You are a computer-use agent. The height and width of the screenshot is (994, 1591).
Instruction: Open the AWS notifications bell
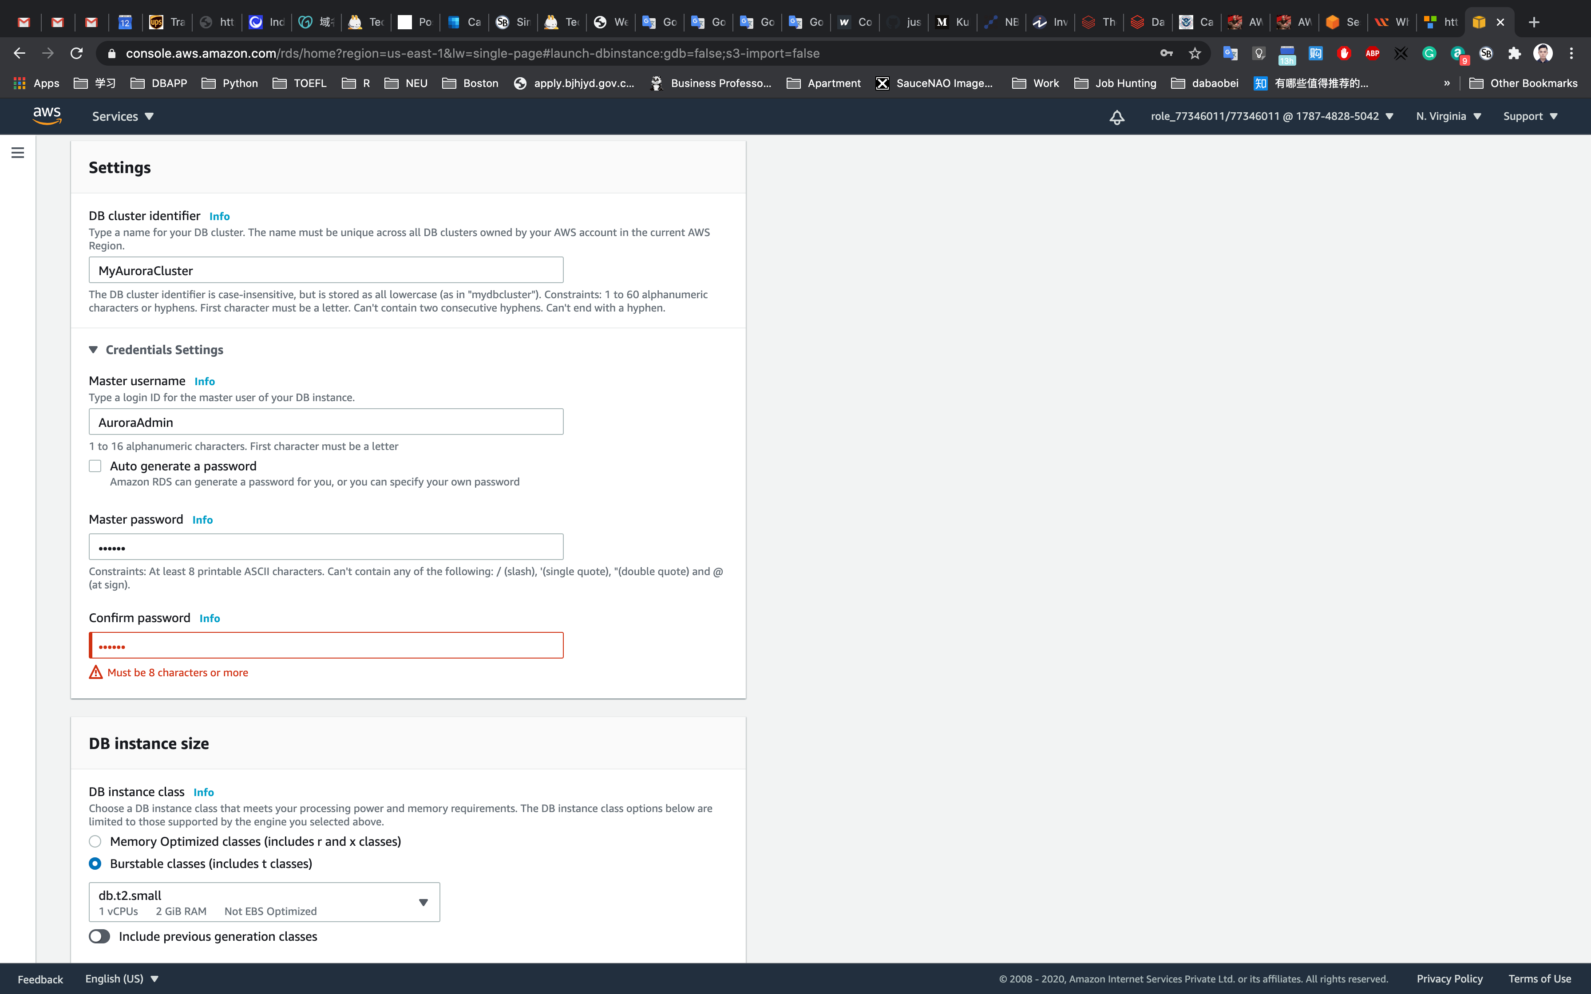pos(1116,117)
